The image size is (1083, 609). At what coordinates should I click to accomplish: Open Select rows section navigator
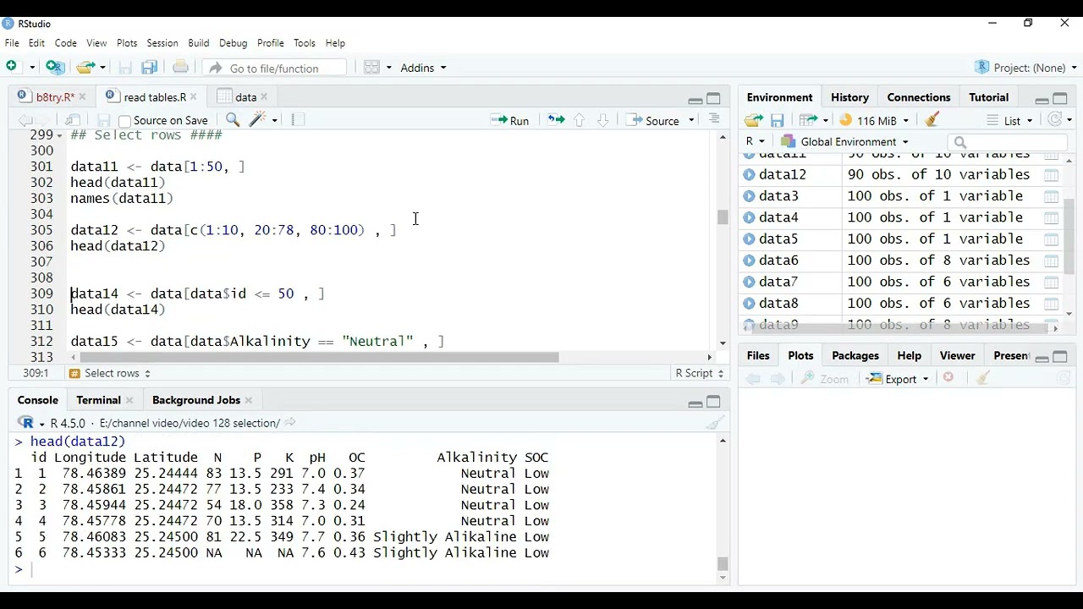110,373
